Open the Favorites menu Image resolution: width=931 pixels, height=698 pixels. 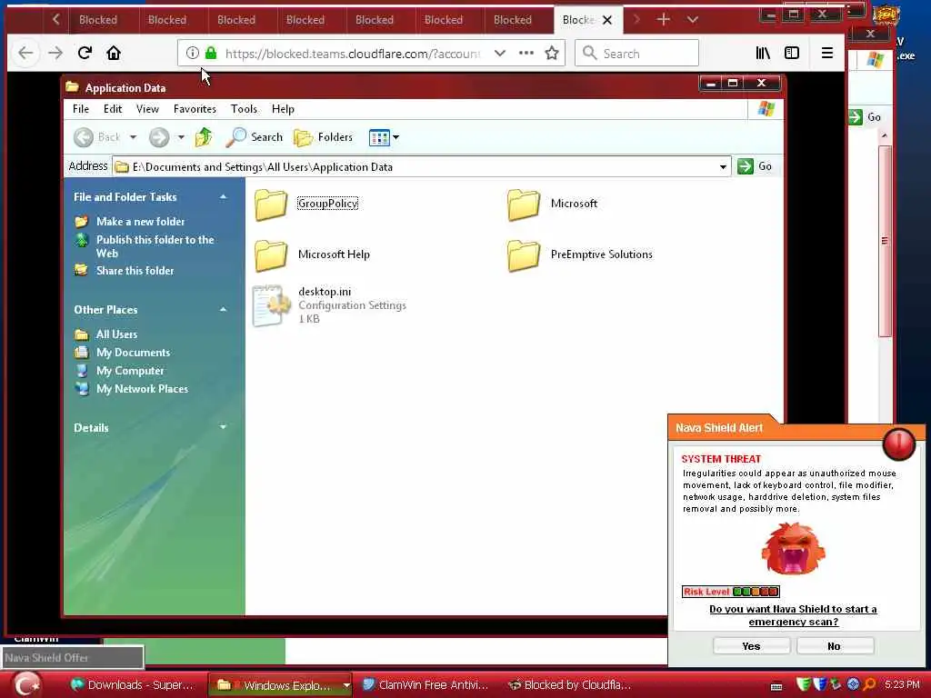[x=195, y=109]
